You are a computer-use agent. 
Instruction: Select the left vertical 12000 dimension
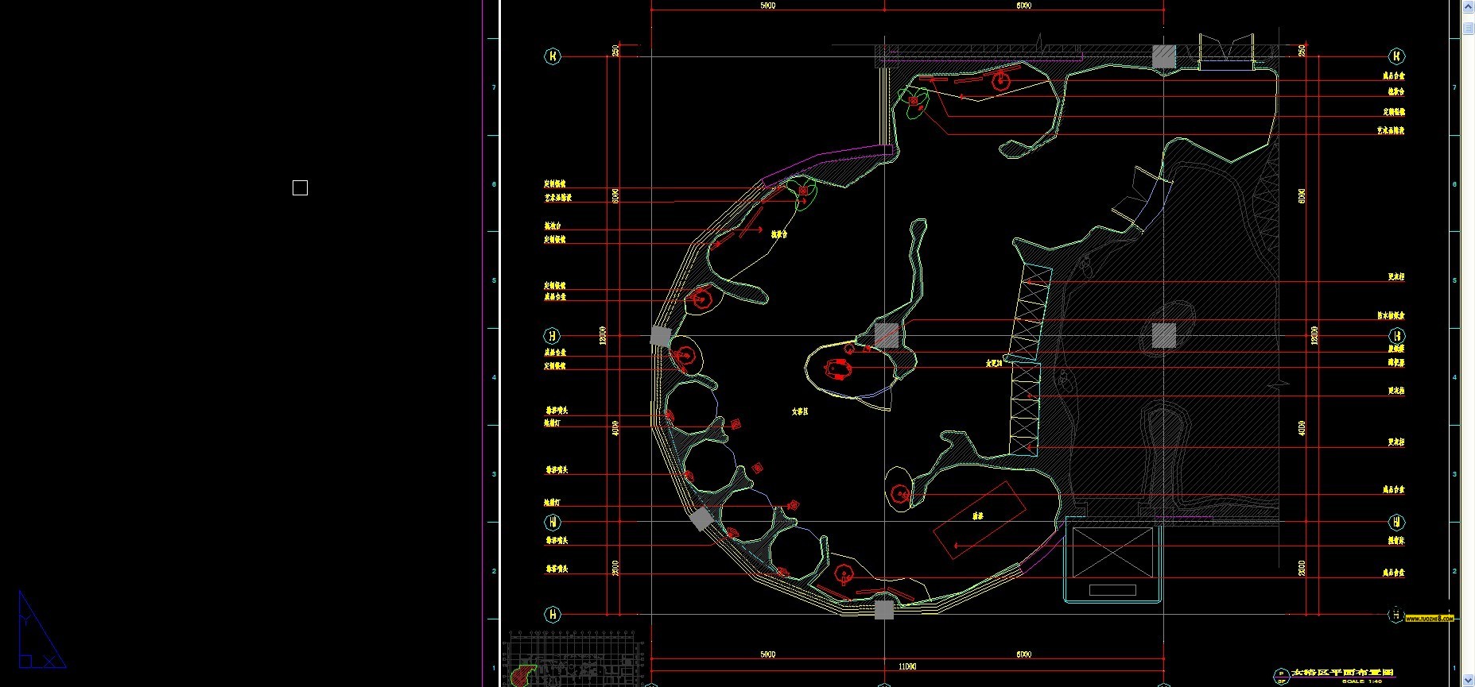tap(603, 335)
